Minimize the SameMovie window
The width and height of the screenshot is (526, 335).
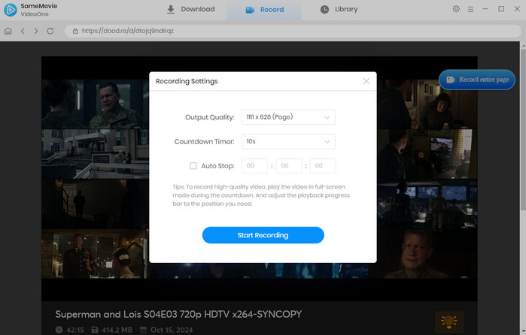coord(485,9)
